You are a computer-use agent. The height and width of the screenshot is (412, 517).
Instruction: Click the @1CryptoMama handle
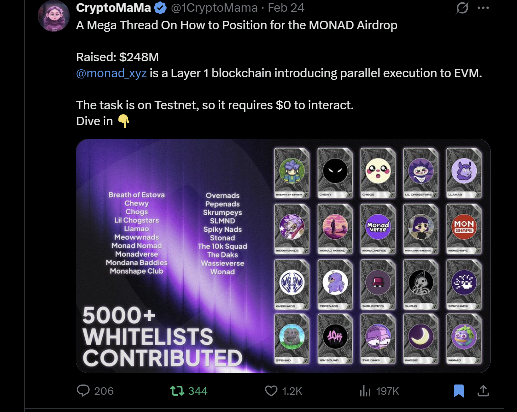(215, 8)
